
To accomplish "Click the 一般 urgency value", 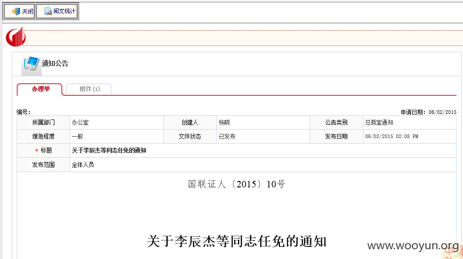I will point(77,136).
